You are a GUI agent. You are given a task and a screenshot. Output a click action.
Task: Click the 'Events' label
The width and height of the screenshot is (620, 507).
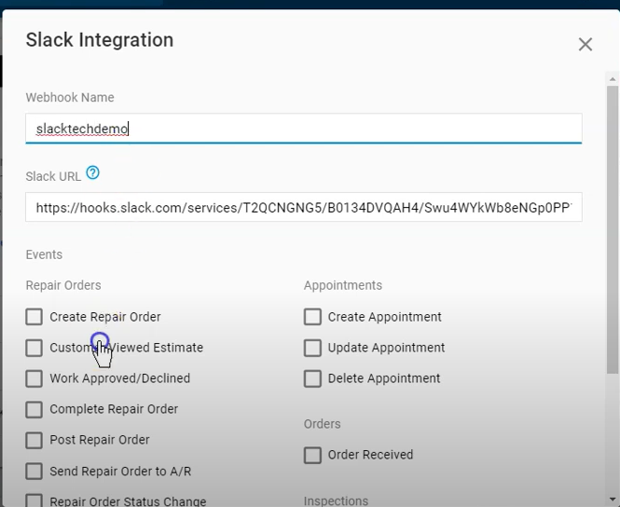(44, 254)
